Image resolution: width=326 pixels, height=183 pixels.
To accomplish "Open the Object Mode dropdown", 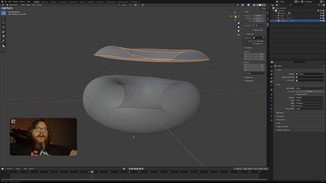I will [13, 5].
